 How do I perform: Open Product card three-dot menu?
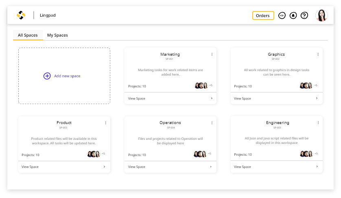(x=106, y=123)
